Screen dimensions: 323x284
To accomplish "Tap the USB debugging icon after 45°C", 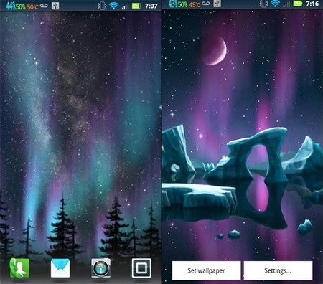I will click(217, 4).
